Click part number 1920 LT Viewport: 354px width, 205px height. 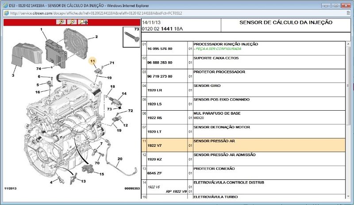coord(154,132)
